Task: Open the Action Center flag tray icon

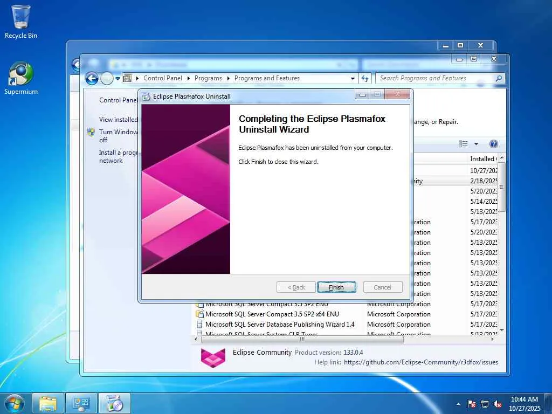Action: tap(472, 404)
